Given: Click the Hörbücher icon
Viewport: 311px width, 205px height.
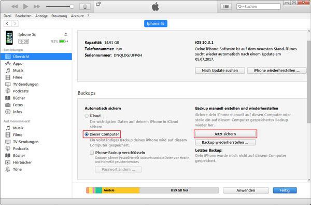Looking at the screenshot, I should tap(8, 162).
